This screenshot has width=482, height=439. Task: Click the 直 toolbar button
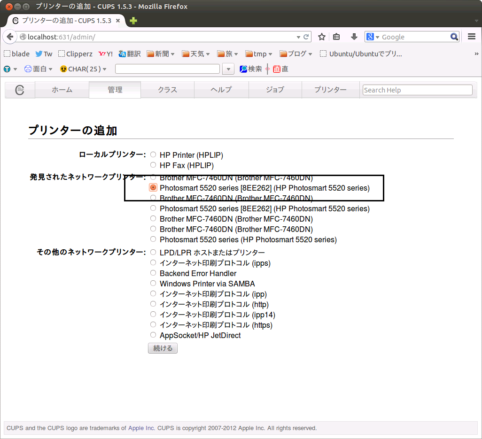click(x=280, y=69)
